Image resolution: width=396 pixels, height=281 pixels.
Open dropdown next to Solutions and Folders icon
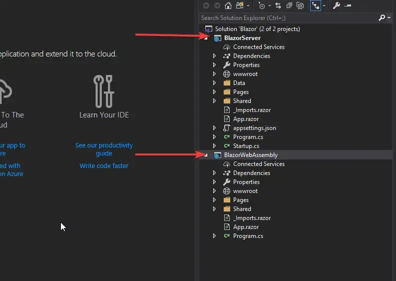tap(248, 5)
